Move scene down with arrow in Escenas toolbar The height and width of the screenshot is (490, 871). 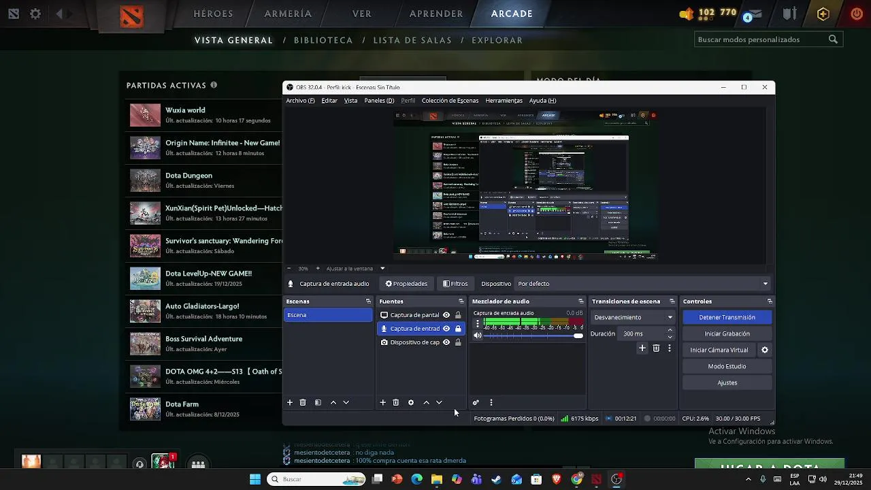pyautogui.click(x=346, y=403)
